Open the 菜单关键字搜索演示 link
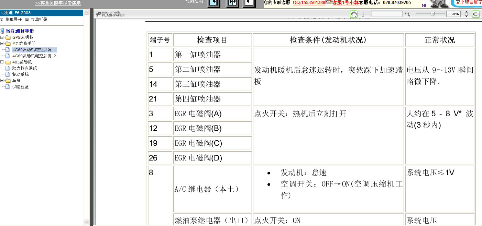Image resolution: width=482 pixels, height=226 pixels. (x=58, y=3)
